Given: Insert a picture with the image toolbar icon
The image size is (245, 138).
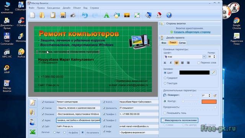Looking at the screenshot, I should (x=127, y=15).
